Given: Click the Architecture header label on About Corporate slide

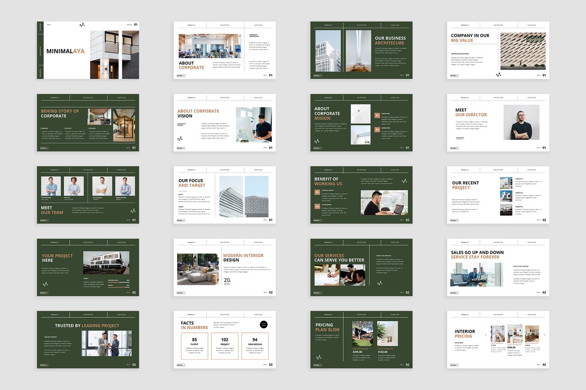Looking at the screenshot, I should 225,25.
